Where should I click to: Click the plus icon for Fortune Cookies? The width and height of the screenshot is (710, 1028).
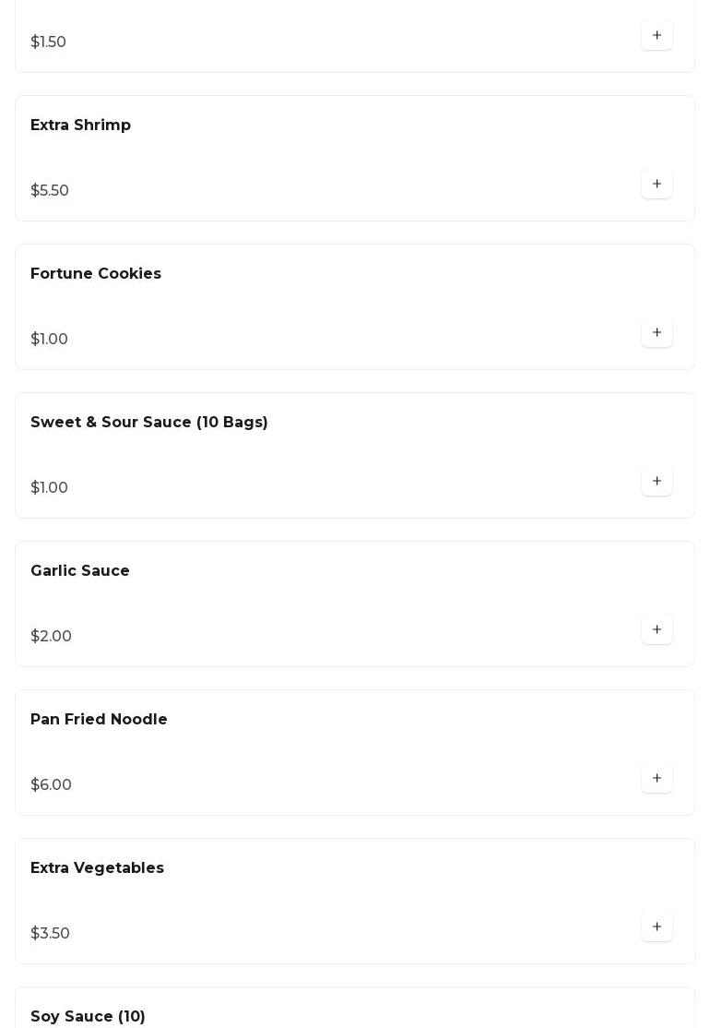coord(657,333)
